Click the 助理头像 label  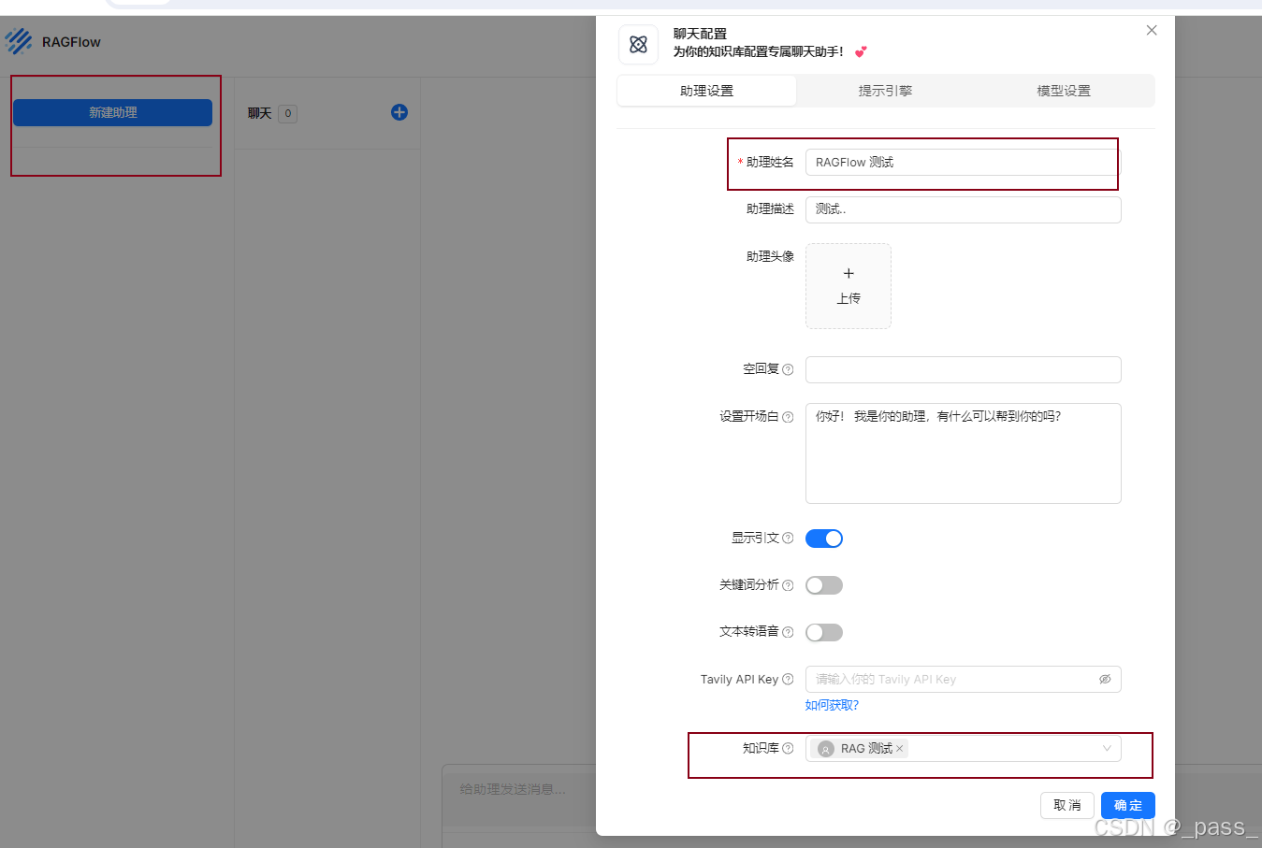(x=770, y=256)
